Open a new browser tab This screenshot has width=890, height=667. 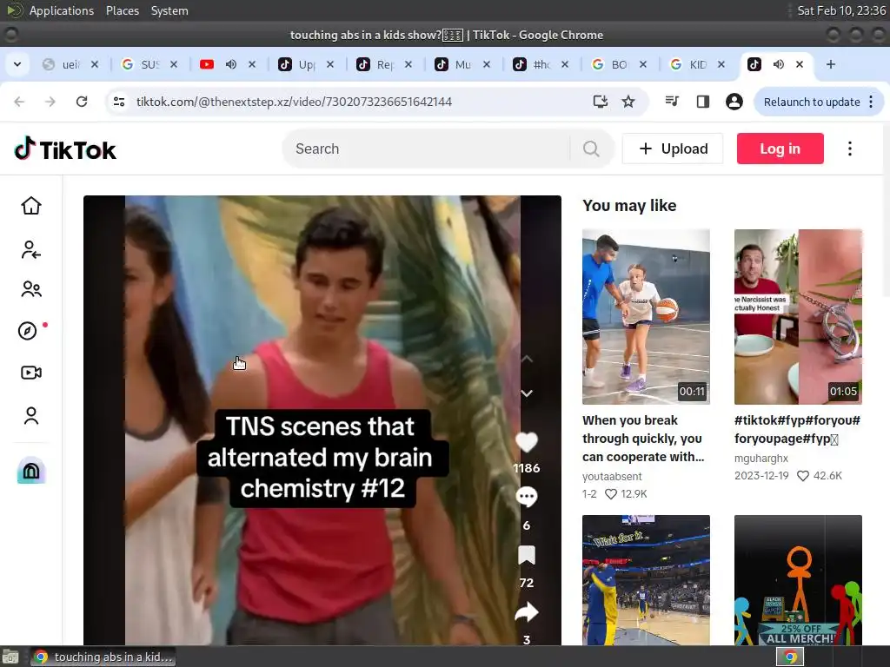coord(831,64)
